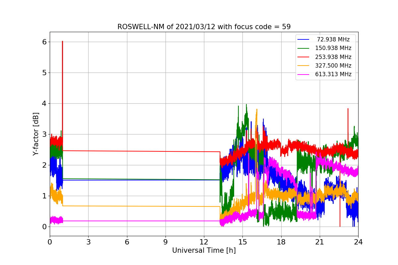Click the y-axis tick label '4'
Screen dimensions: 398x265
(x=44, y=103)
